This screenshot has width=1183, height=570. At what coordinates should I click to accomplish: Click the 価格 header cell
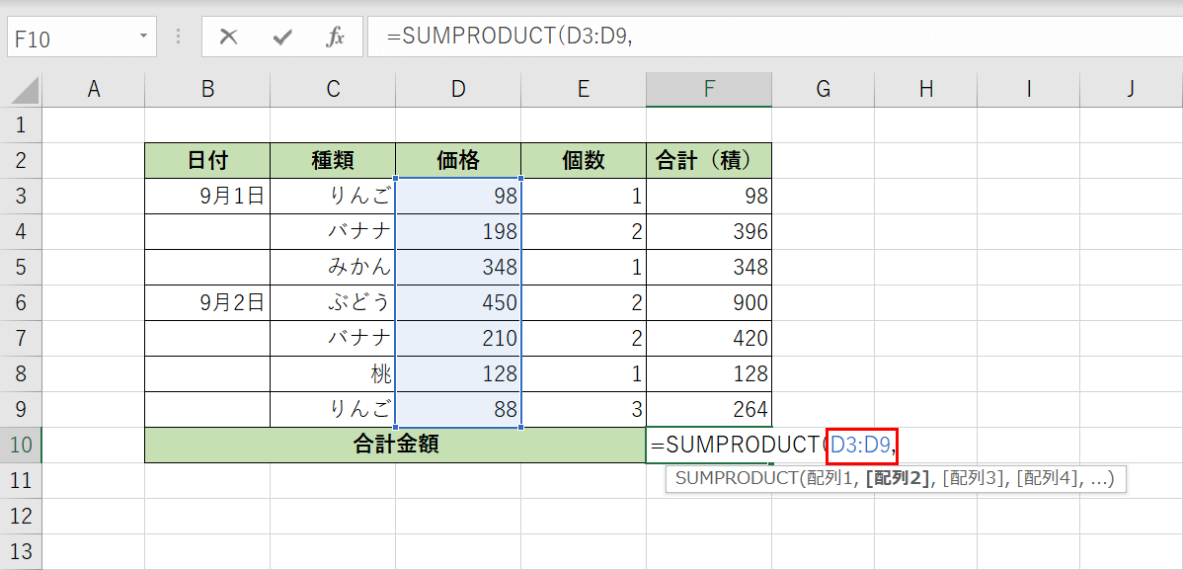pos(458,160)
